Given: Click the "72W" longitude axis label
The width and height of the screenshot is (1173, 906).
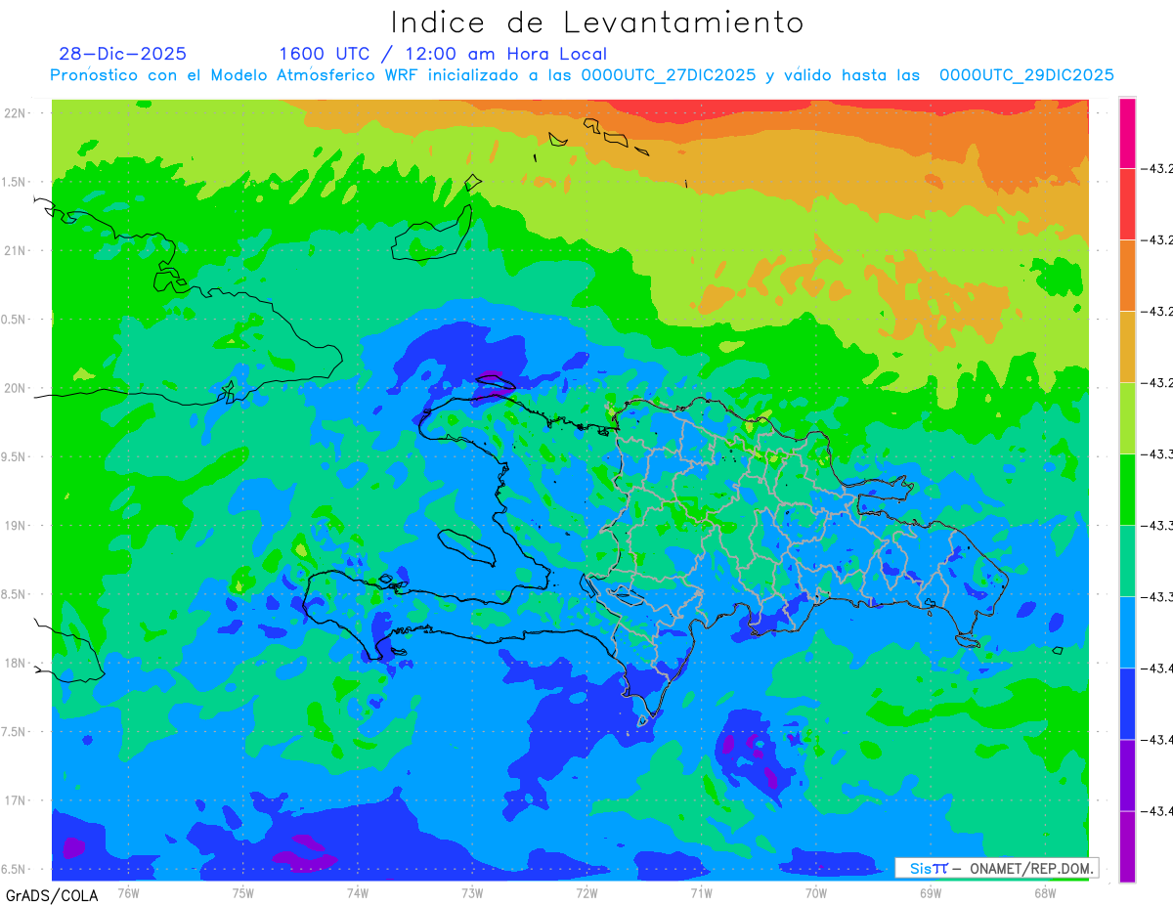Looking at the screenshot, I should (x=586, y=892).
